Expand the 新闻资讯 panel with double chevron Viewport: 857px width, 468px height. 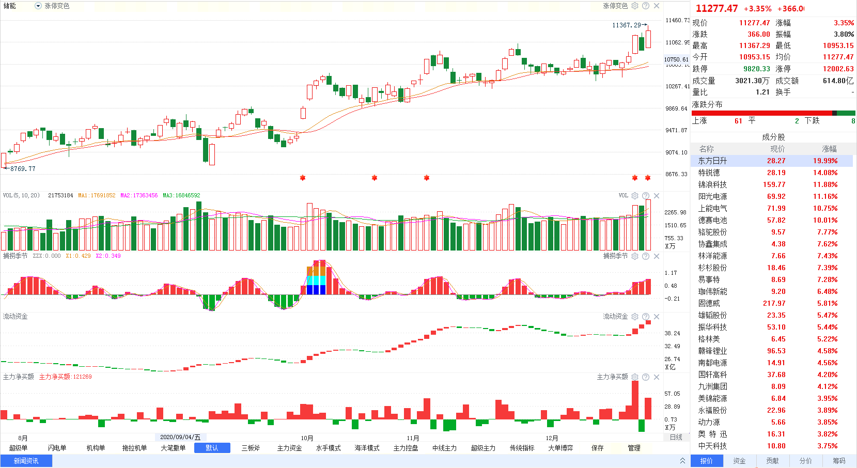682,461
